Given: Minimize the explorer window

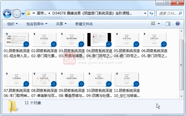Looking at the screenshot, I should coord(160,3).
